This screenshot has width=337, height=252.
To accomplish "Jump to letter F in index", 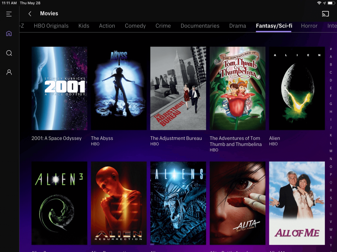I will 331,96.
